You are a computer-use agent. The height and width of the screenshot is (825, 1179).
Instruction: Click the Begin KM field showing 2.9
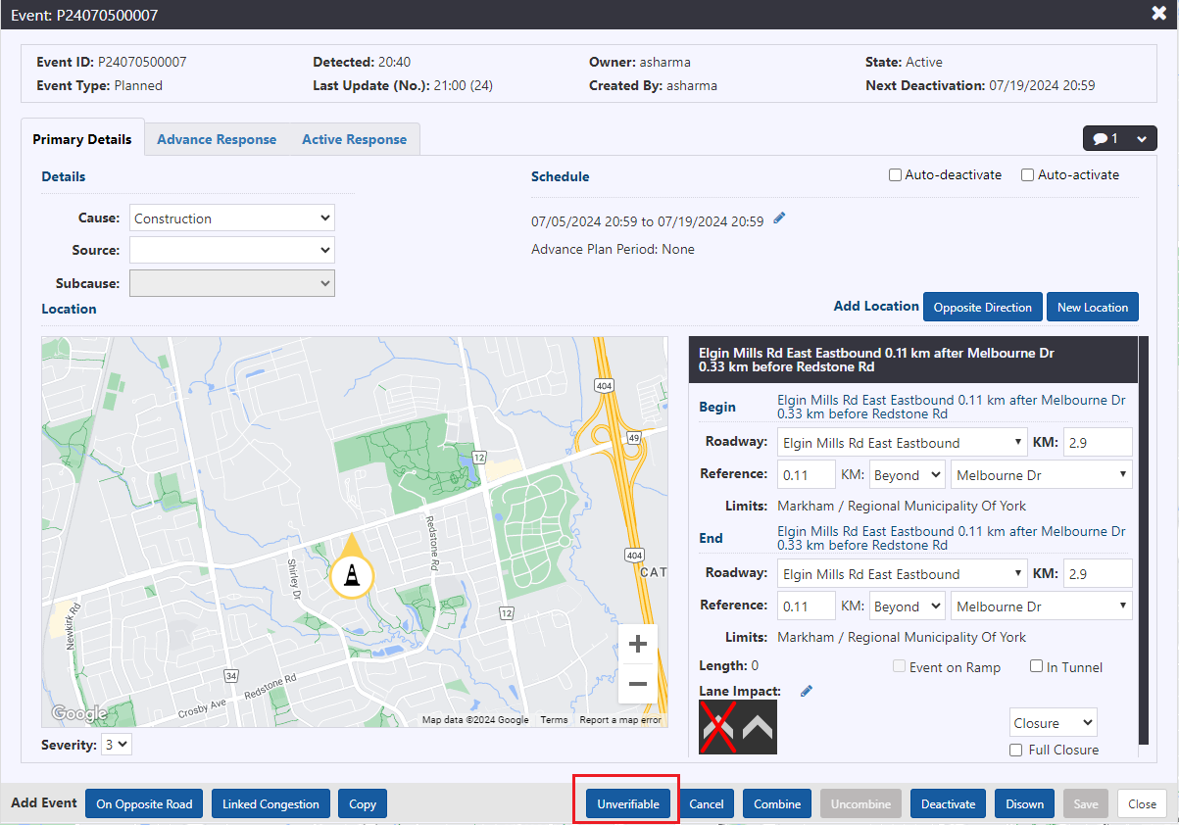(x=1098, y=443)
